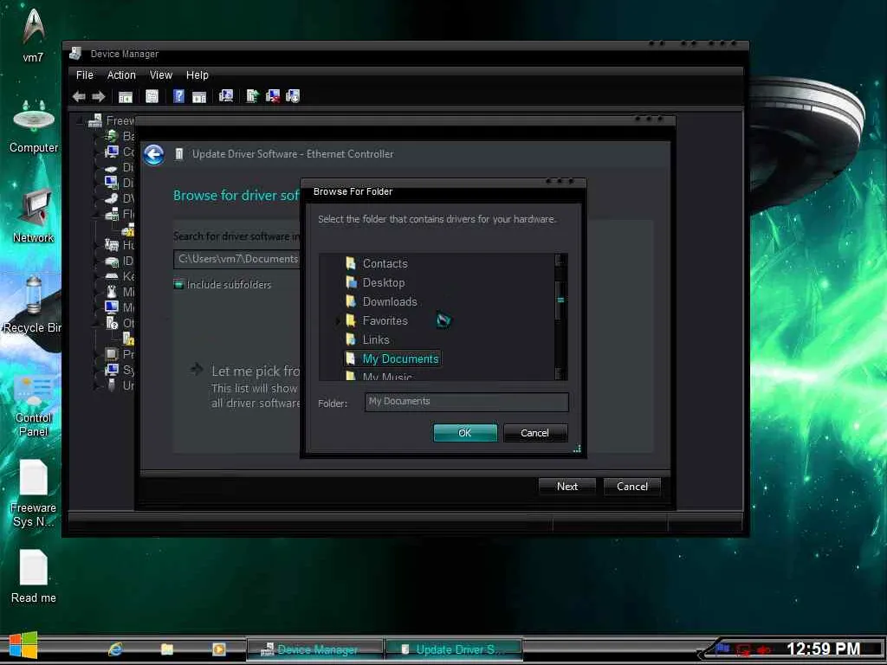This screenshot has height=665, width=887.
Task: Select the Favorites folder
Action: pos(385,320)
